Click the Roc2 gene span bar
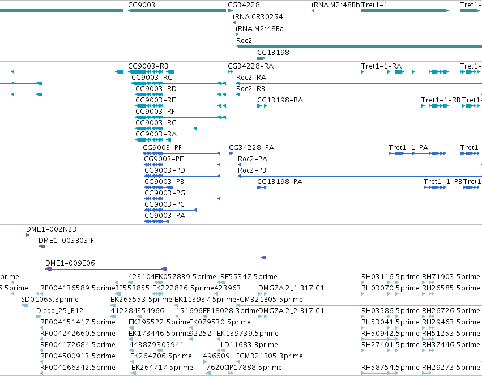Screen dimensions: 482x376 [x=359, y=46]
